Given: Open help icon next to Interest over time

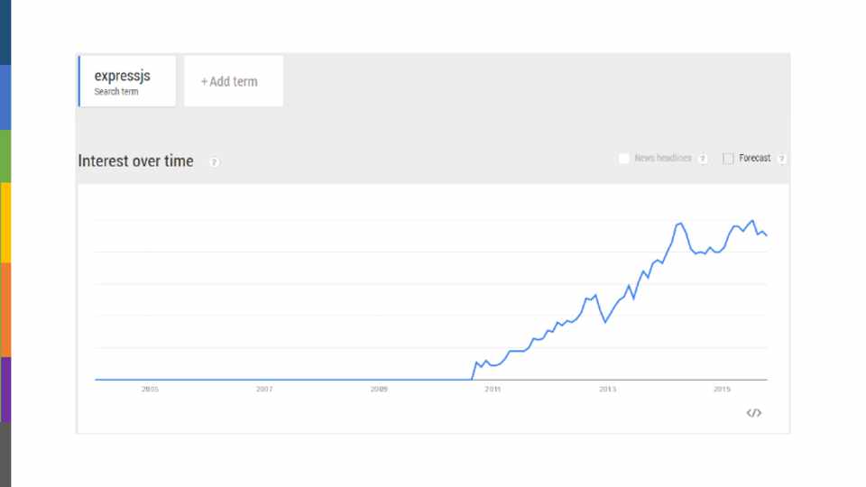Looking at the screenshot, I should click(x=215, y=162).
